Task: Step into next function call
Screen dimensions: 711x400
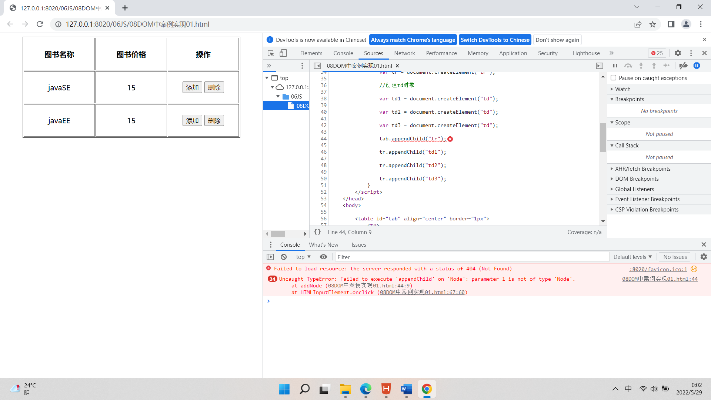Action: [x=641, y=66]
